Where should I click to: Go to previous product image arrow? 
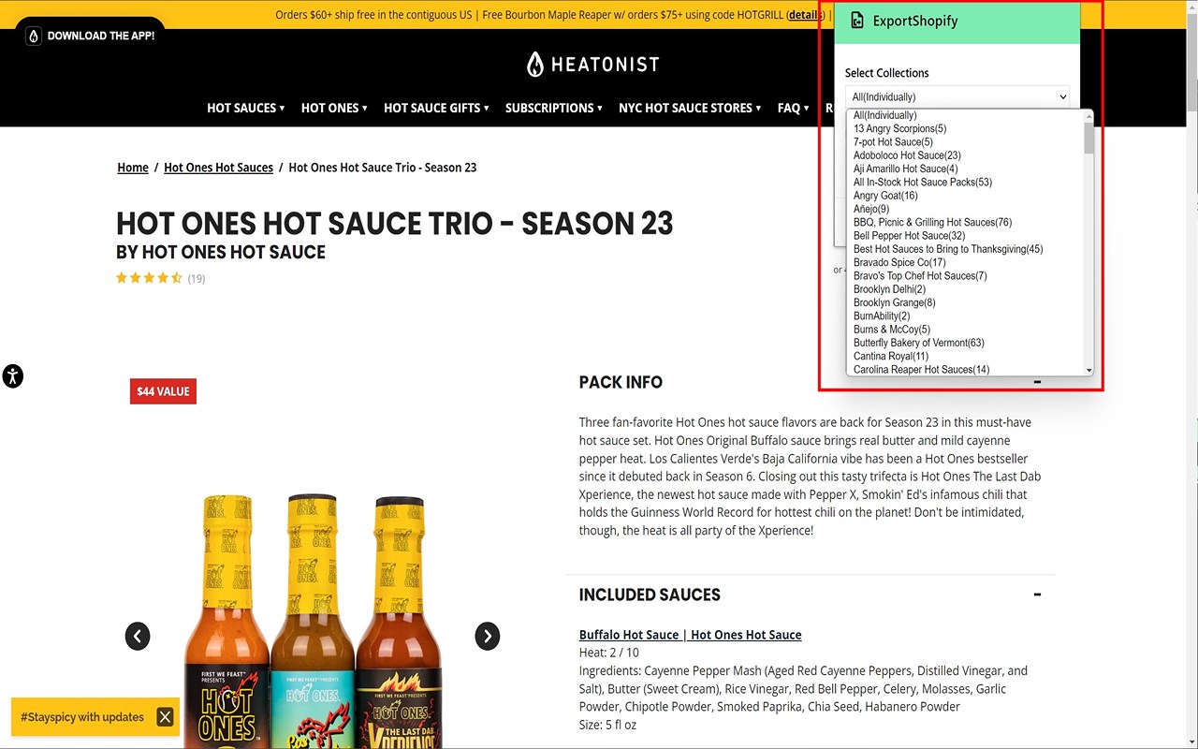tap(138, 636)
